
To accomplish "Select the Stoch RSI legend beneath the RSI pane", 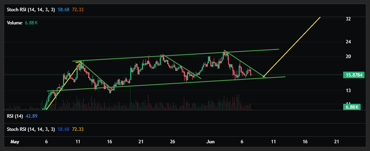I will (31, 129).
